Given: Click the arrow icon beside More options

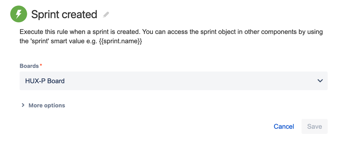Looking at the screenshot, I should [x=23, y=105].
